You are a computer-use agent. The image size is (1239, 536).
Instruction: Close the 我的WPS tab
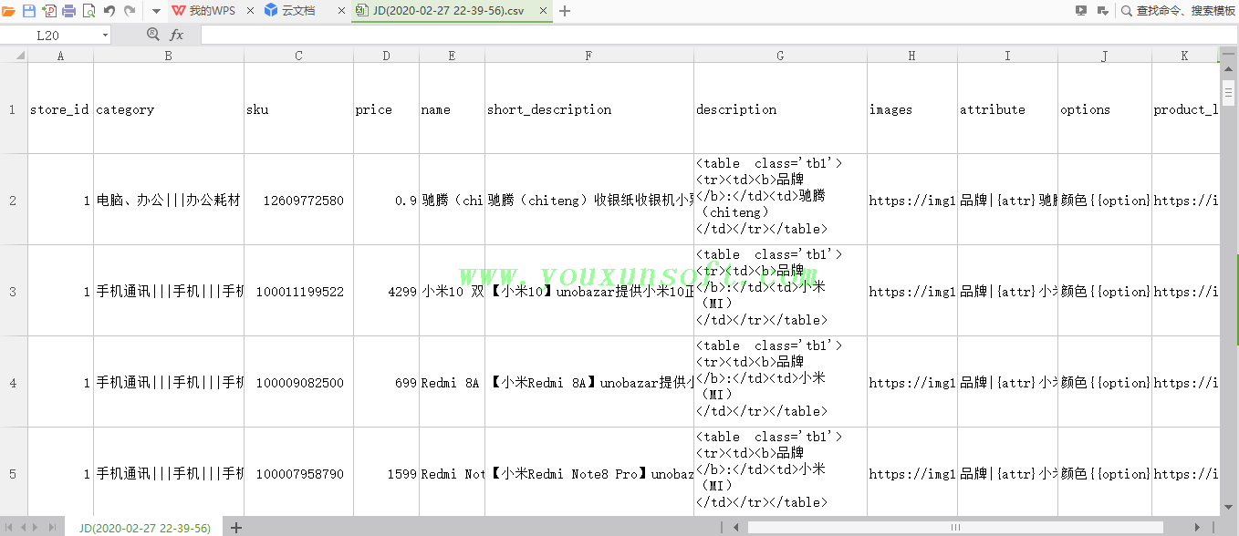pyautogui.click(x=250, y=11)
